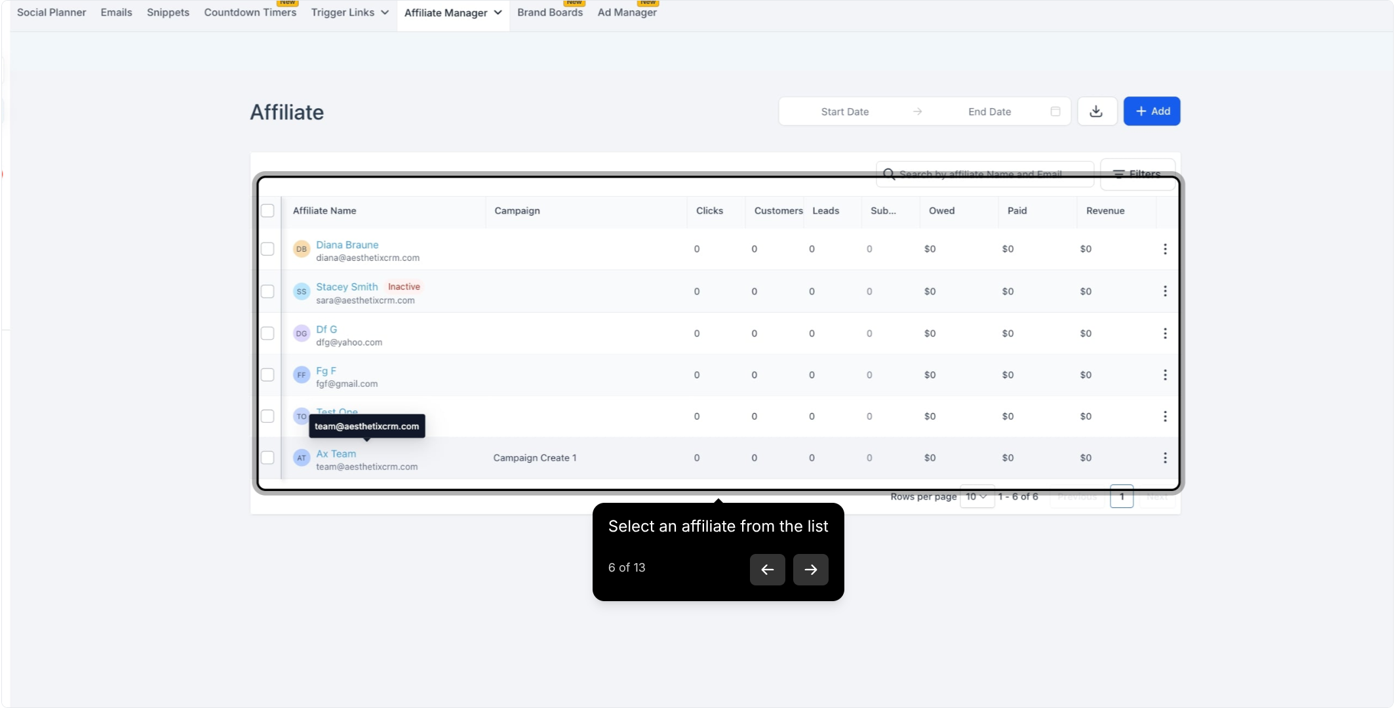Tick the checkbox for Diana Braune
The width and height of the screenshot is (1395, 708).
(x=267, y=249)
